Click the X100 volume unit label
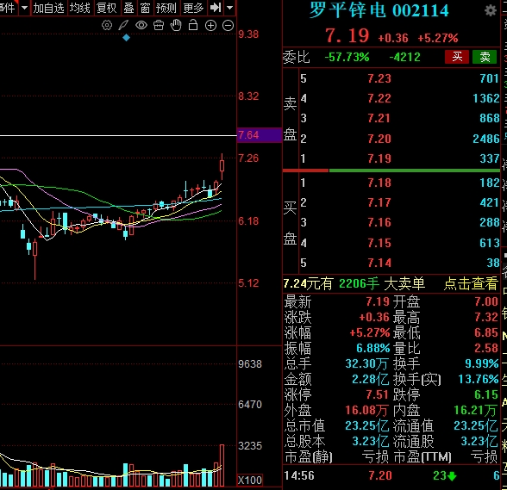Screen dimensions: 507x490 coord(250,480)
